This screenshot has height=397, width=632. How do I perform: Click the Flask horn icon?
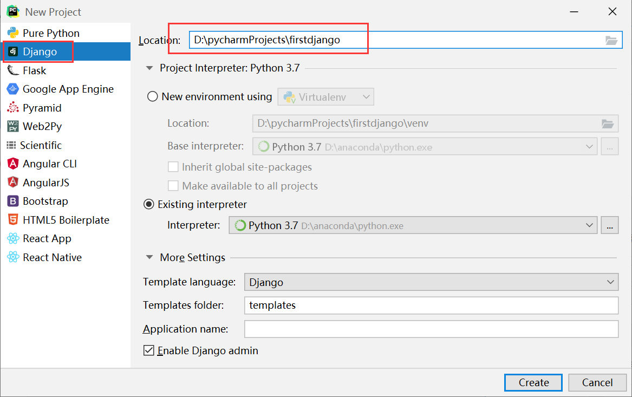pyautogui.click(x=13, y=70)
